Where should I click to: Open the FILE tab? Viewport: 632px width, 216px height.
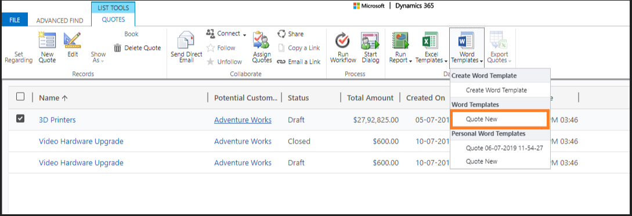pyautogui.click(x=15, y=20)
